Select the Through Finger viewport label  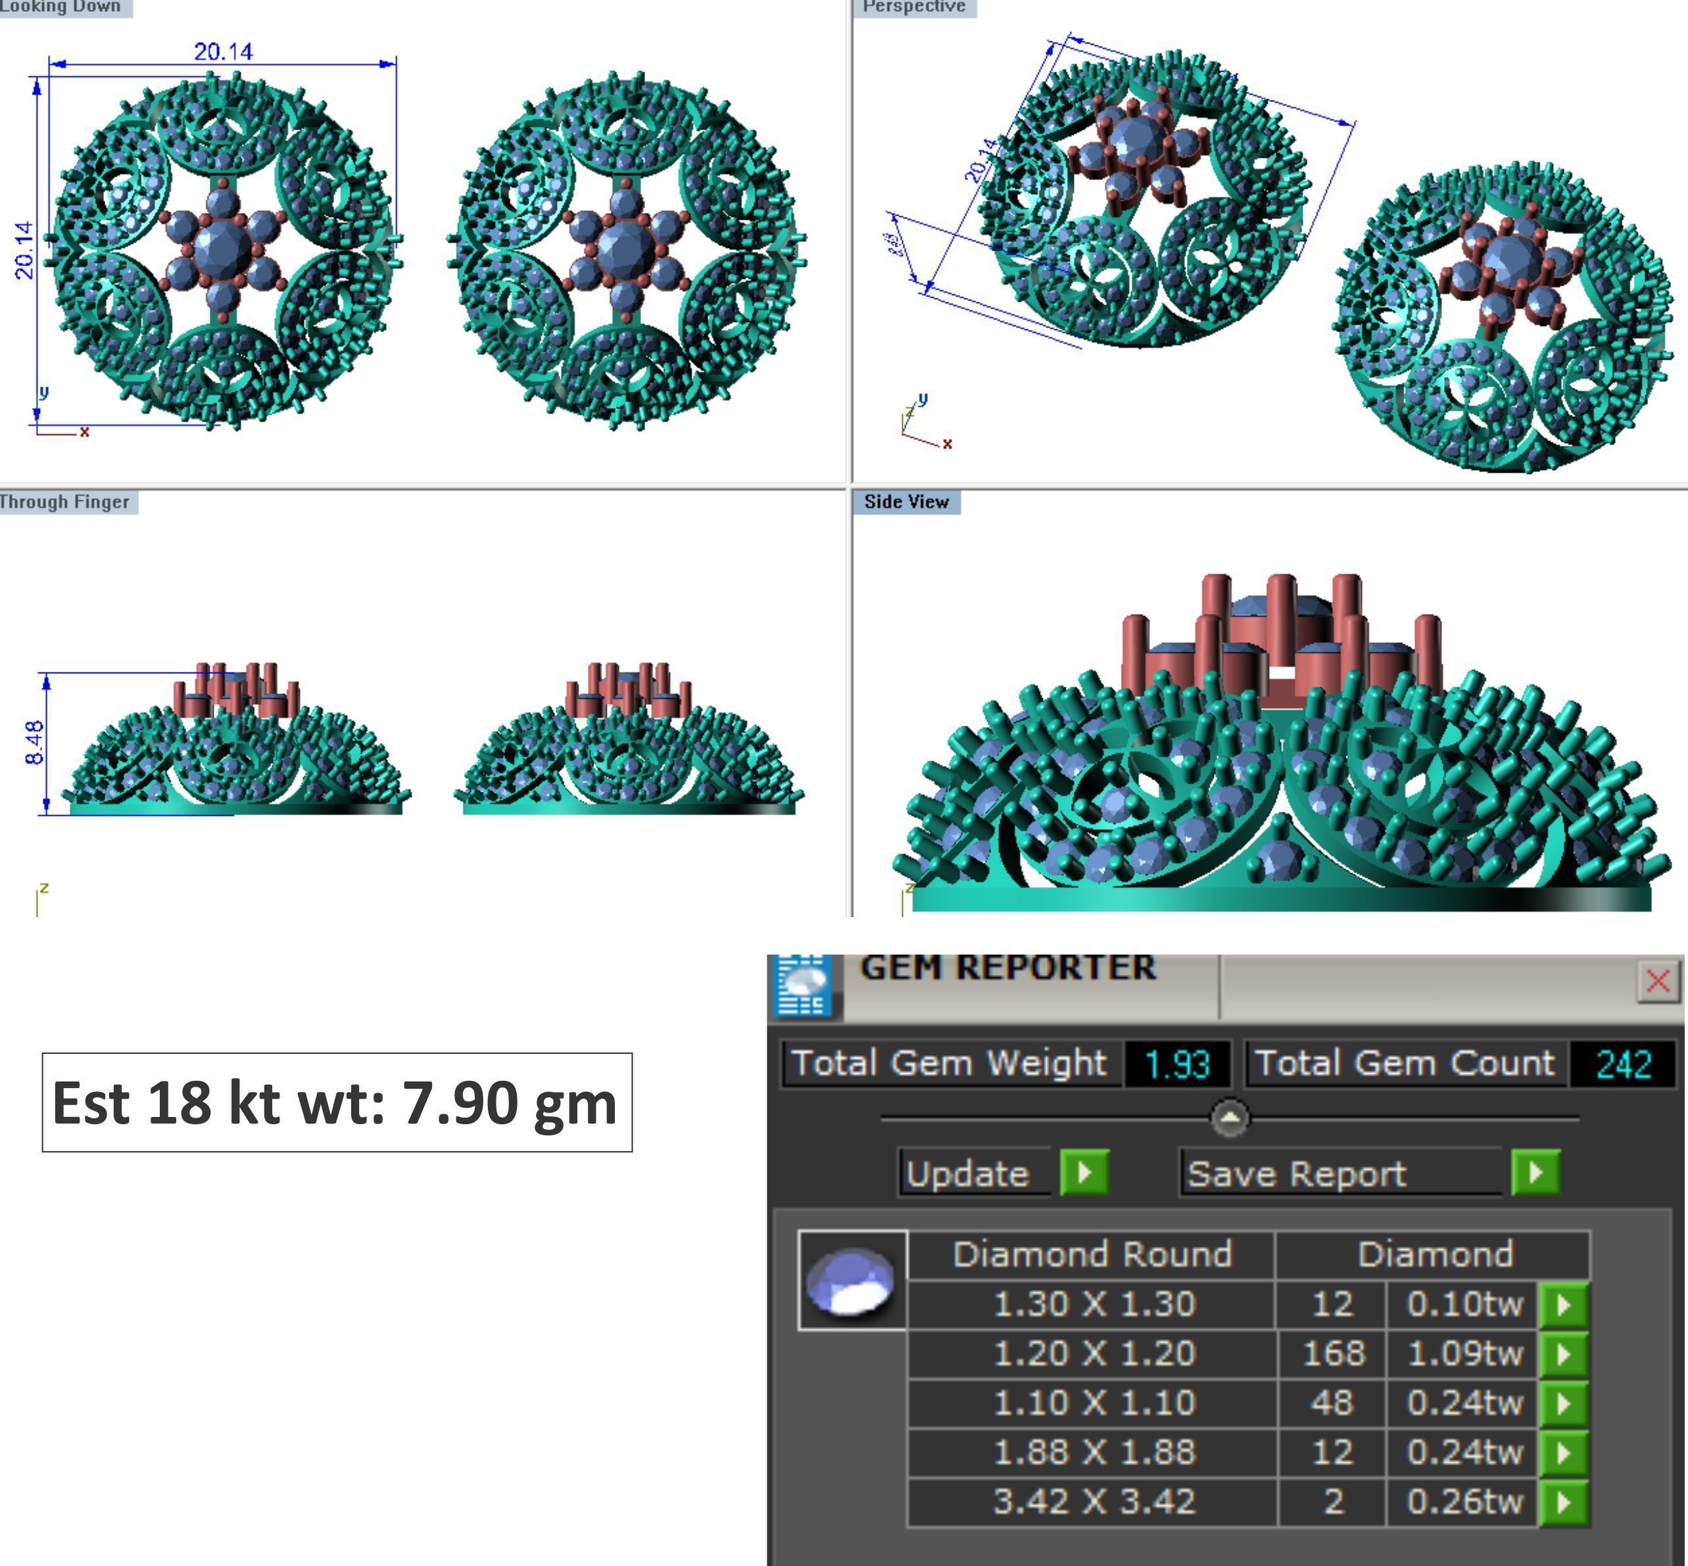[66, 502]
